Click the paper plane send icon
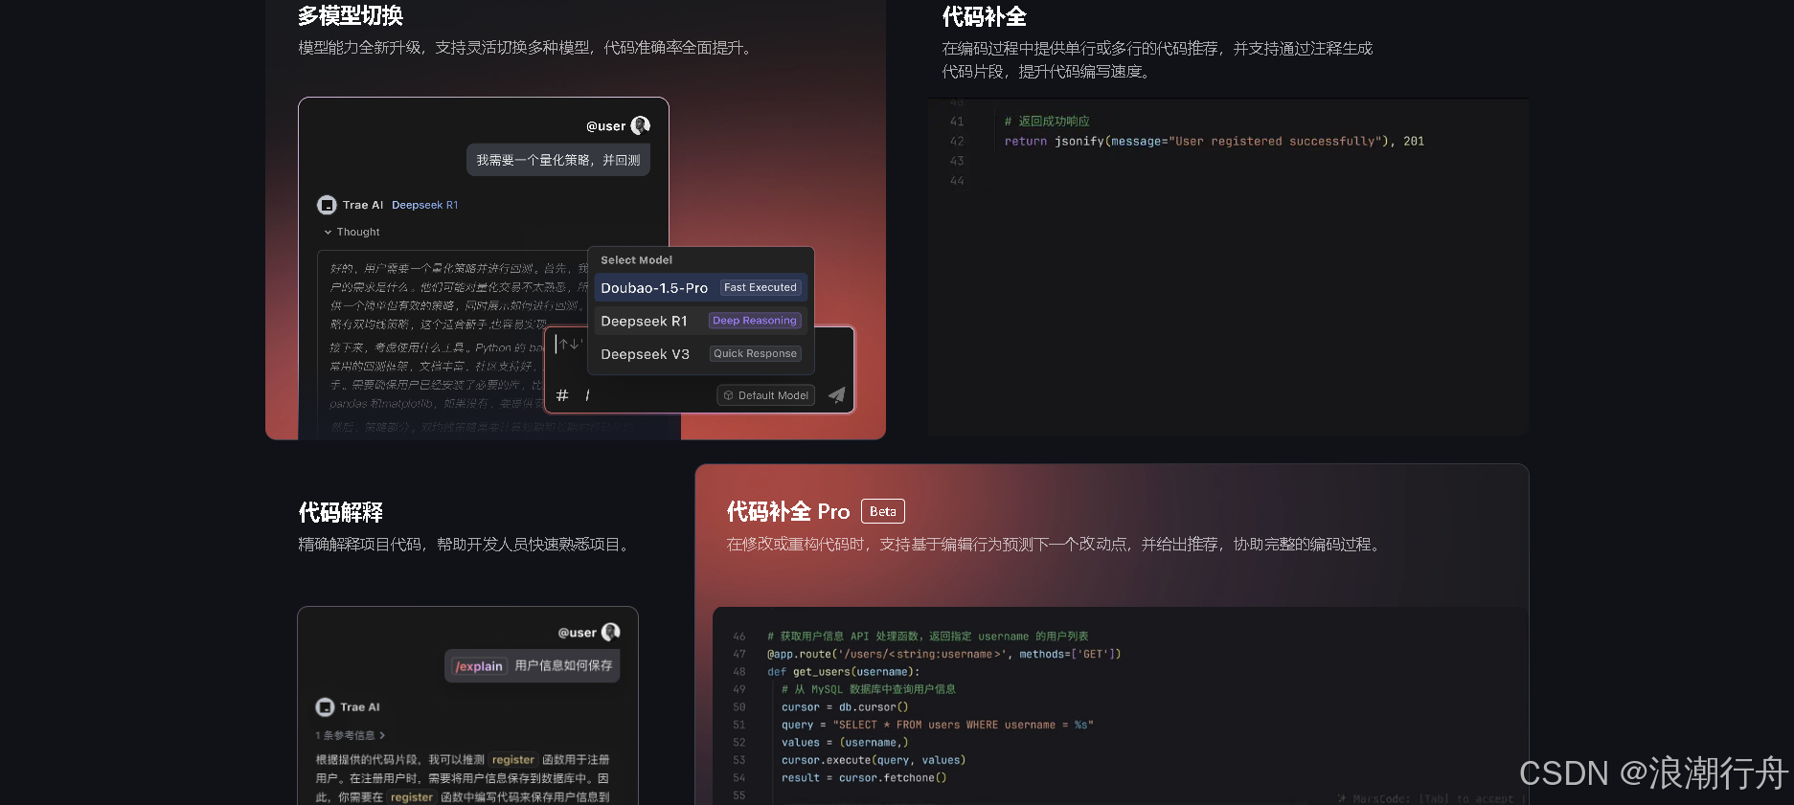The image size is (1794, 805). click(x=836, y=394)
